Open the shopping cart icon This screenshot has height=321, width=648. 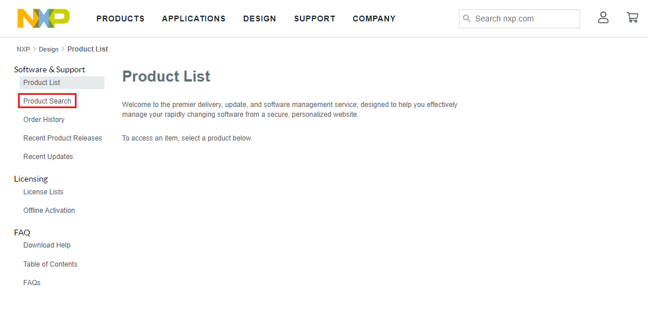[x=632, y=18]
